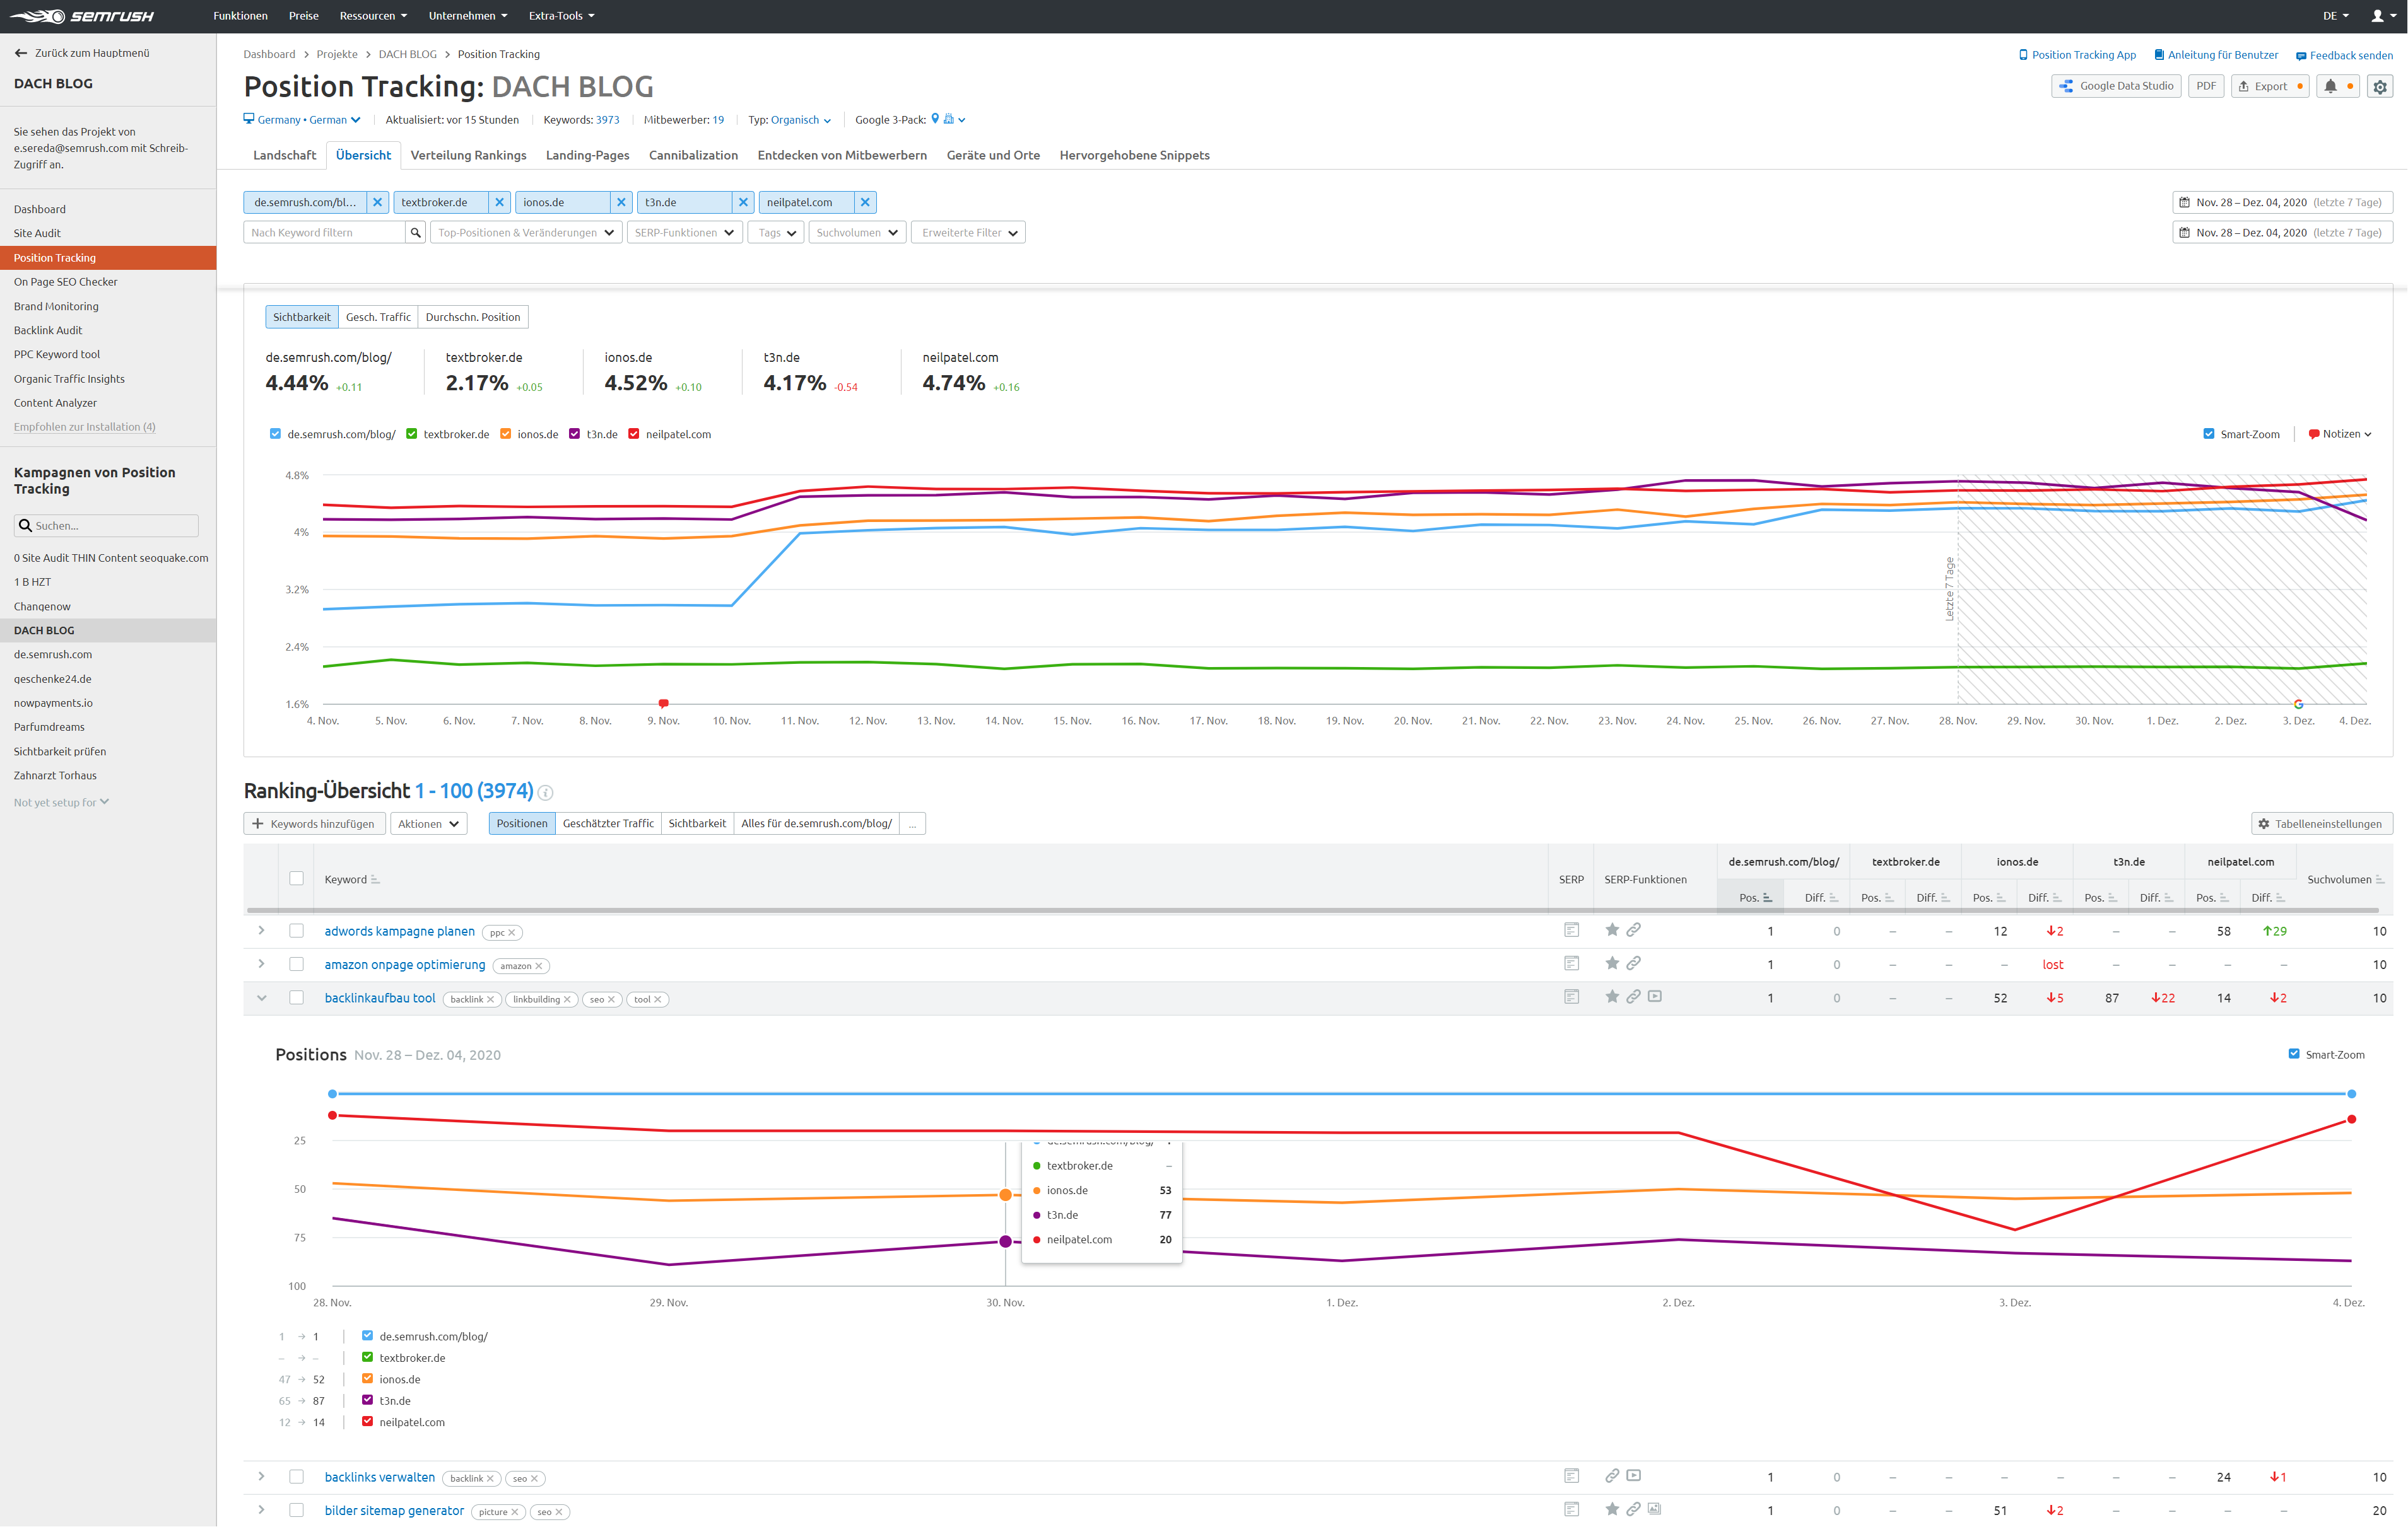Disable the Smart-Zoom checkbox above visibility chart
This screenshot has width=2408, height=1527.
pyautogui.click(x=2209, y=434)
